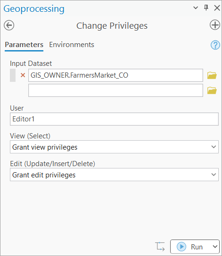The image size is (222, 256).
Task: Click the Change Privileges tool title
Action: (x=112, y=26)
